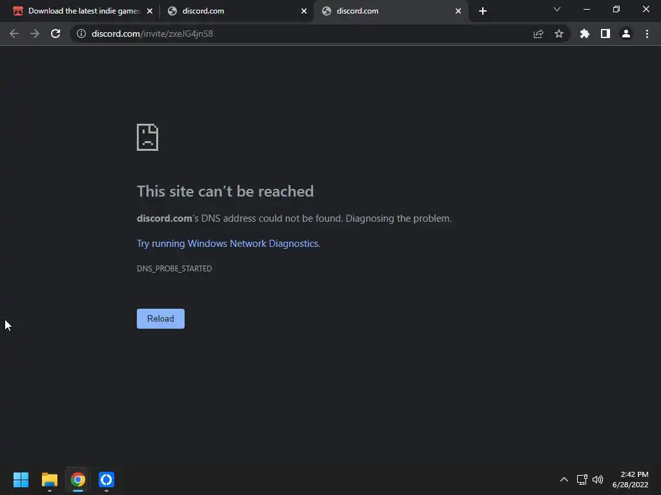
Task: Open the clock and date 2:42 PM
Action: click(x=630, y=480)
